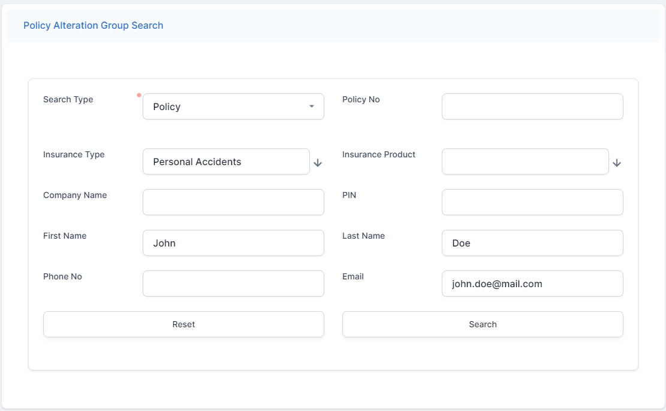This screenshot has height=411, width=666.
Task: Click the arrow icon beside Insurance Type
Action: 318,163
